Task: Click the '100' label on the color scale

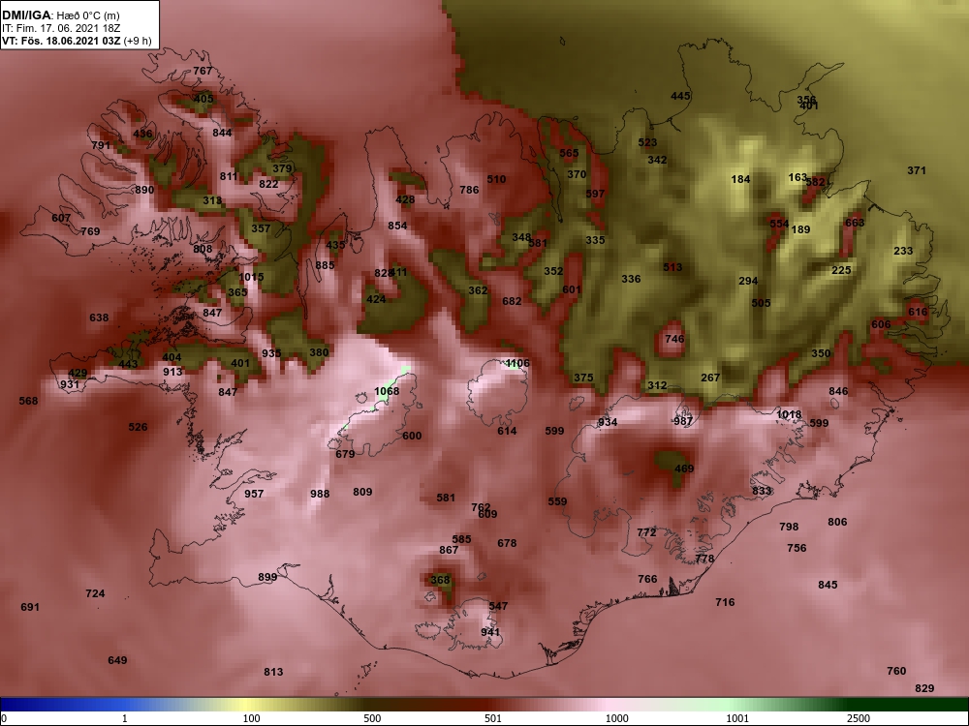Action: (251, 718)
